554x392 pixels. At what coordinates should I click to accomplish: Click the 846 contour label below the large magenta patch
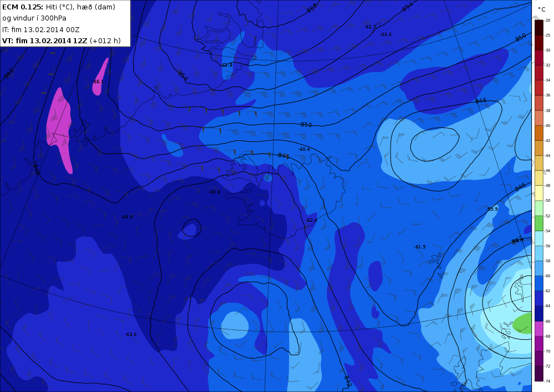tap(37, 169)
